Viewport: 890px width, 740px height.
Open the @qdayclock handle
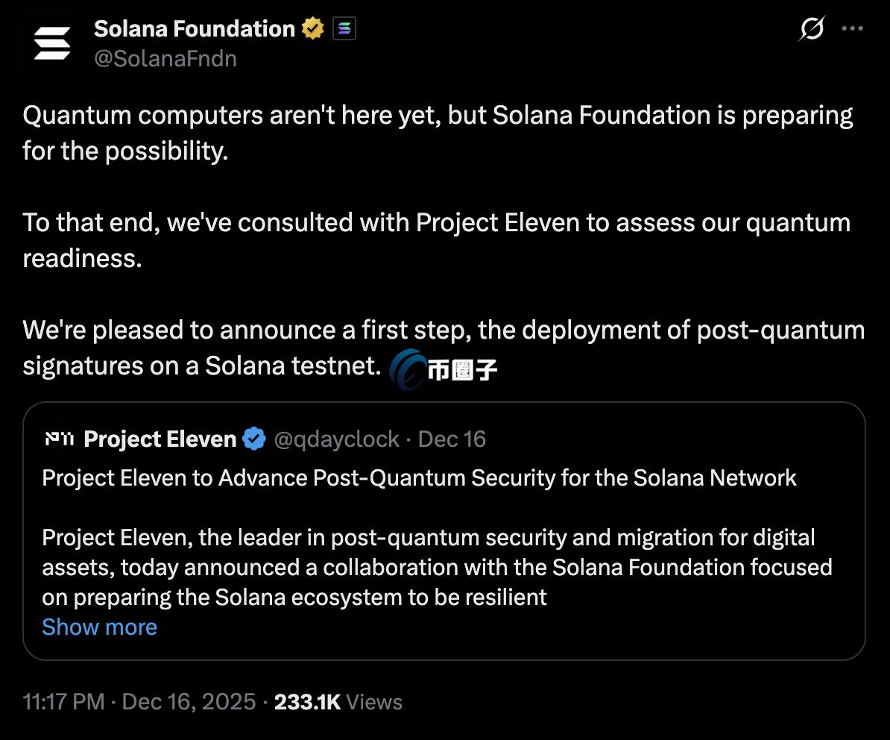pos(337,439)
